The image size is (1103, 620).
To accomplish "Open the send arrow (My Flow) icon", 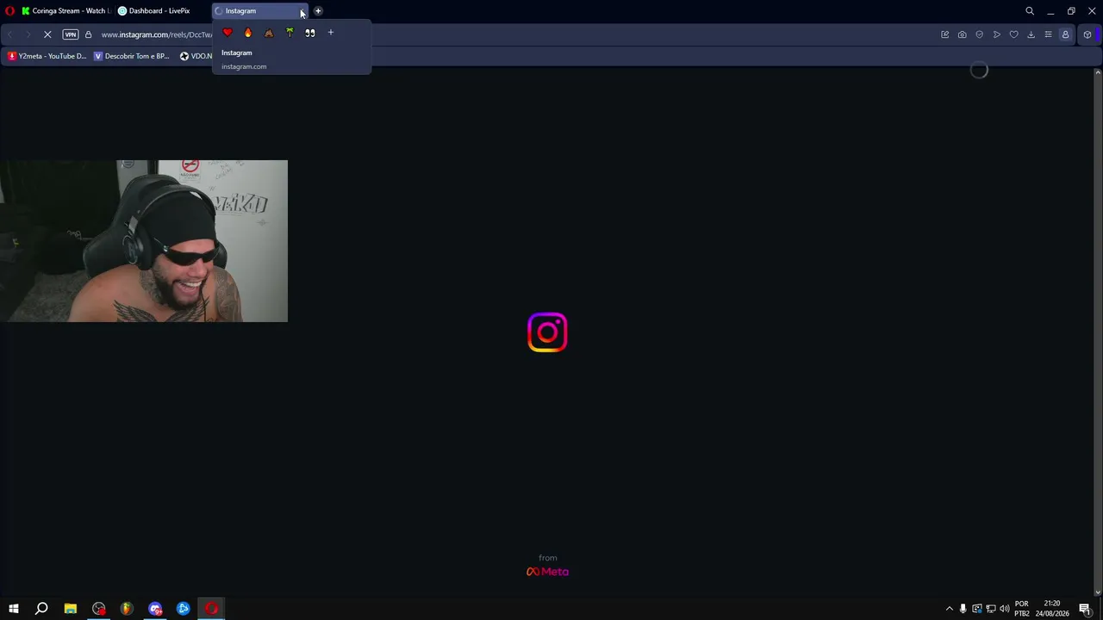I will (x=997, y=34).
